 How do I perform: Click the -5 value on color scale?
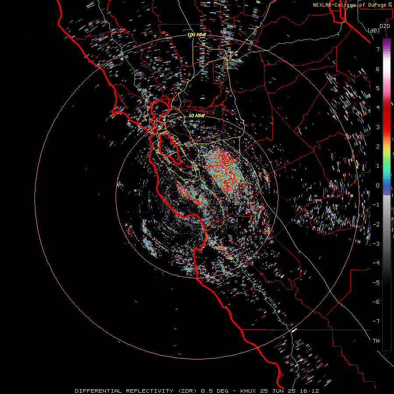(x=376, y=282)
